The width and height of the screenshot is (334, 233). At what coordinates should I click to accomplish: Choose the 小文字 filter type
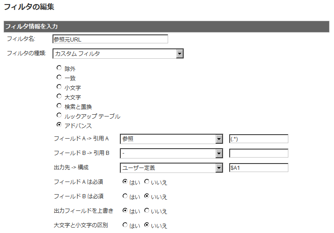[59, 87]
